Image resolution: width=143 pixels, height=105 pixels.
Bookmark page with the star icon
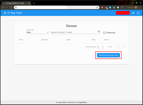pyautogui.click(x=97, y=7)
